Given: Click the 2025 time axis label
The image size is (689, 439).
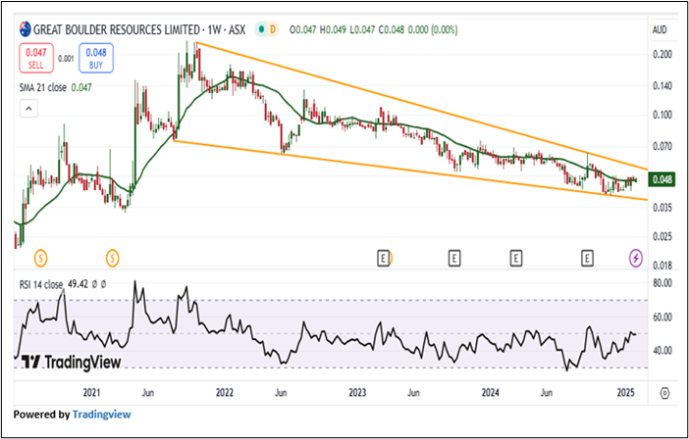Looking at the screenshot, I should pyautogui.click(x=626, y=393).
